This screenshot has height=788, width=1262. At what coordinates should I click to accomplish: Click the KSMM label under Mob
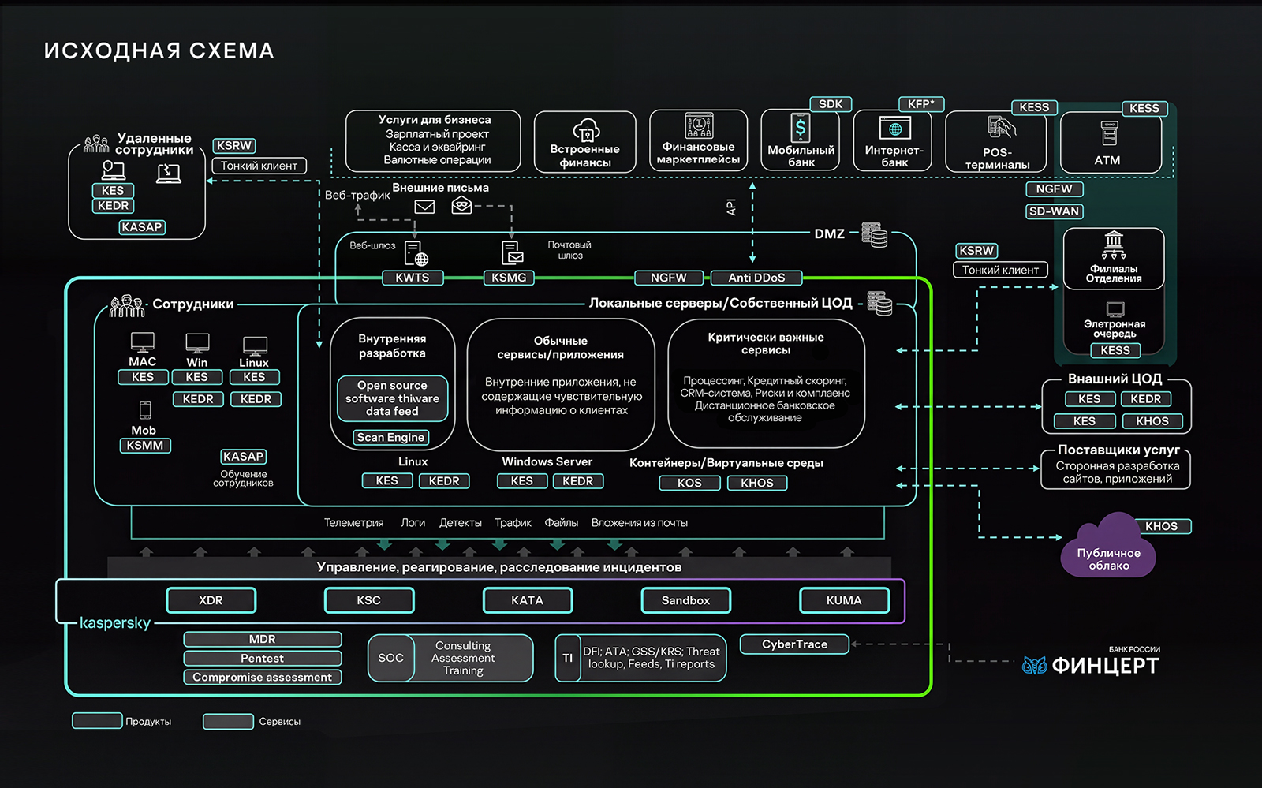145,446
